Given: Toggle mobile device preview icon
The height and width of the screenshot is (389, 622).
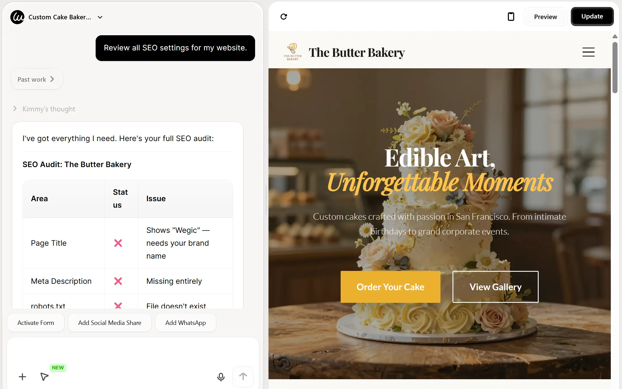Looking at the screenshot, I should pos(511,17).
